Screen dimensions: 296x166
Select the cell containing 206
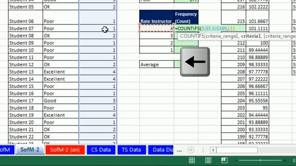pos(234,86)
